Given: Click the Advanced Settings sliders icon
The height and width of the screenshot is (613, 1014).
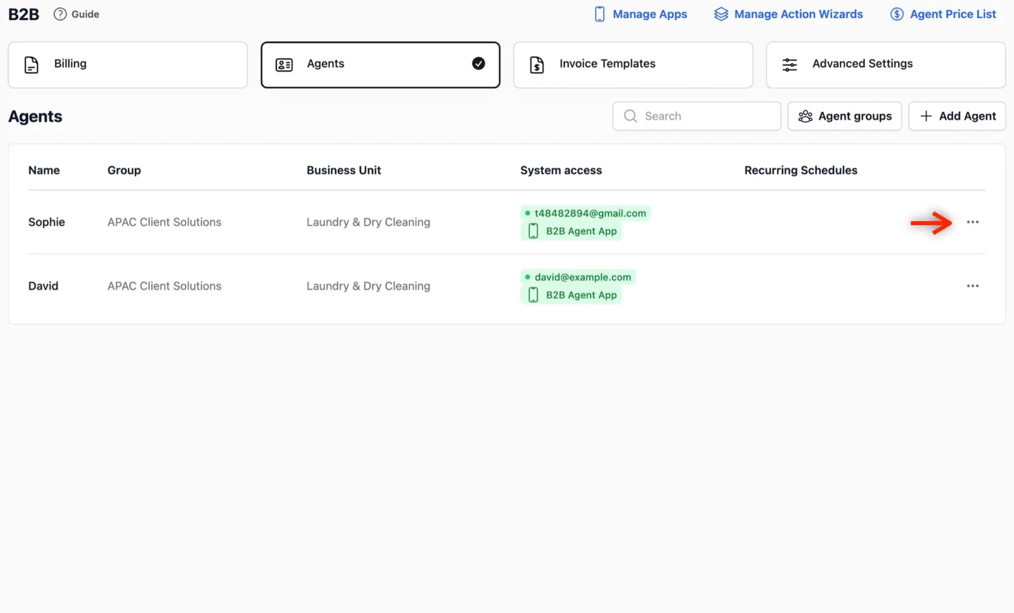Looking at the screenshot, I should [x=790, y=65].
